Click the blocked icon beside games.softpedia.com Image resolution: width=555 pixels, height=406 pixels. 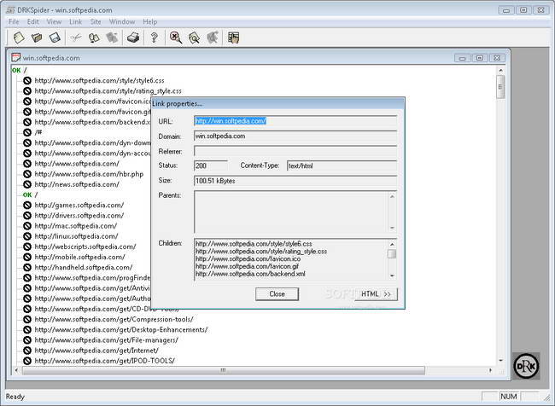(x=27, y=205)
